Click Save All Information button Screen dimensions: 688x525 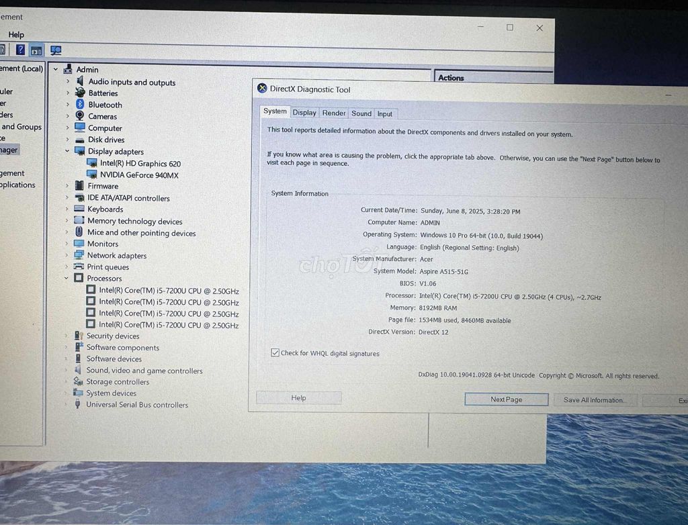[594, 400]
